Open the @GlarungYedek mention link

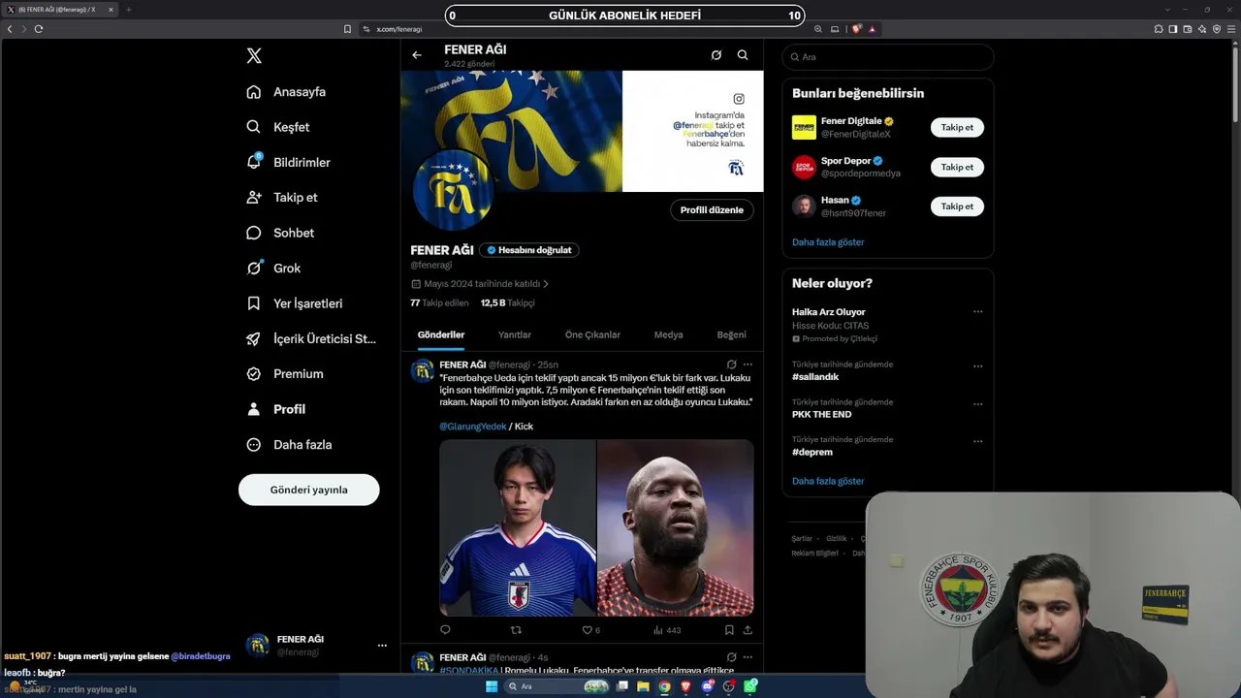coord(472,427)
